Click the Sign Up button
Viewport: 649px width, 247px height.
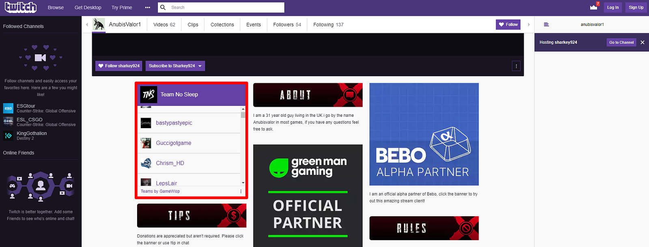pyautogui.click(x=636, y=7)
